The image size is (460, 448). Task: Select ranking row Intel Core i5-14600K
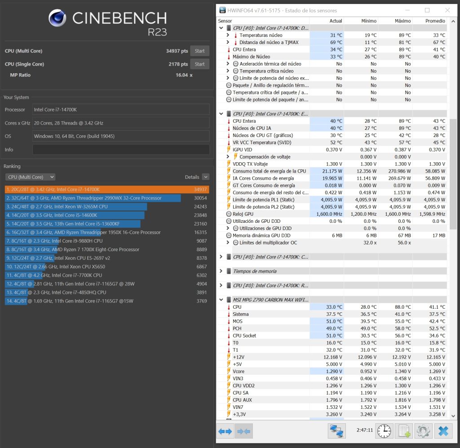(x=107, y=215)
